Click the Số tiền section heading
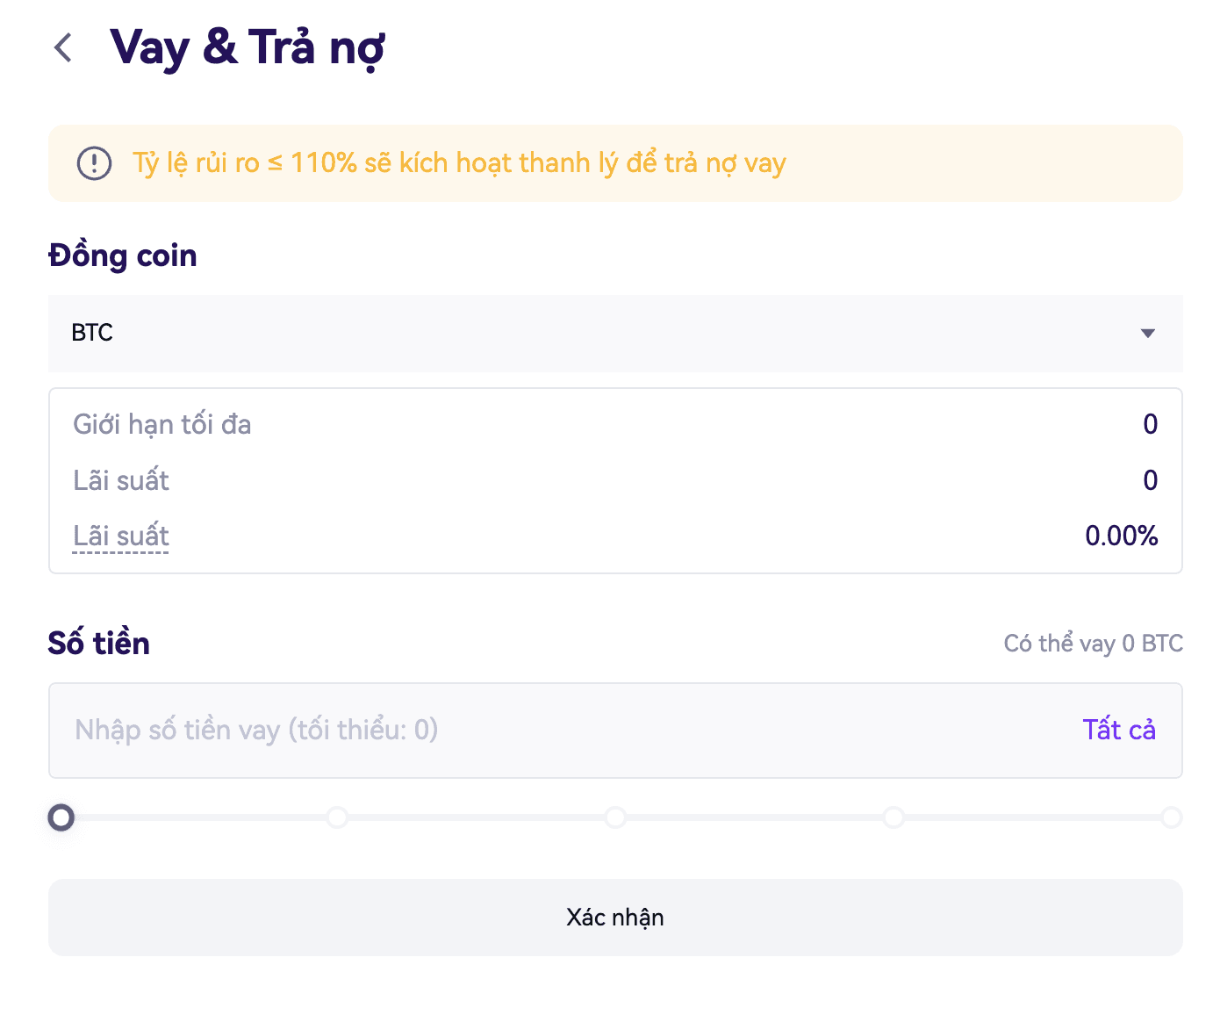 99,644
